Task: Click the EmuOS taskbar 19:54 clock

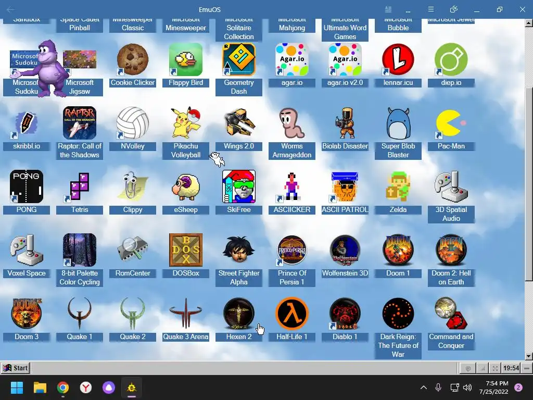Action: [x=511, y=368]
